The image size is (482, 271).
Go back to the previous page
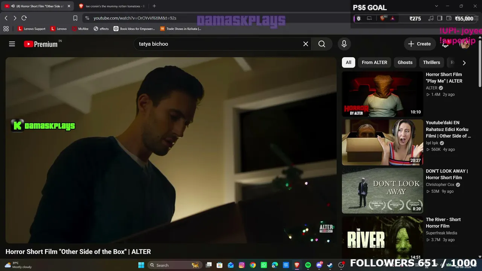[x=6, y=18]
